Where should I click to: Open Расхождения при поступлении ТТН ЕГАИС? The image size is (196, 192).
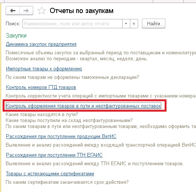(54, 155)
